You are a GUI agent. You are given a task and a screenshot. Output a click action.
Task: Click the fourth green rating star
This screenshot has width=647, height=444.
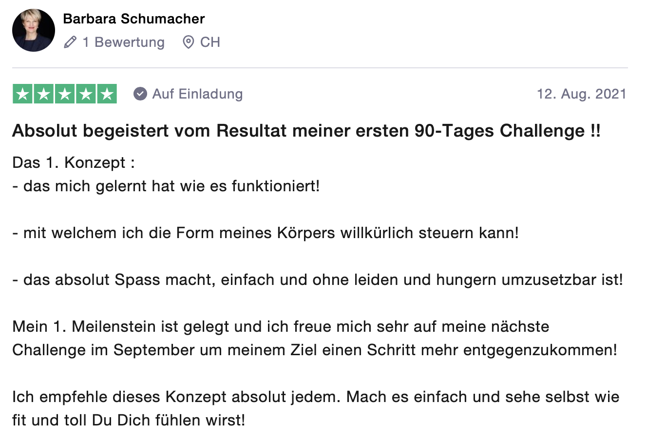coord(86,94)
